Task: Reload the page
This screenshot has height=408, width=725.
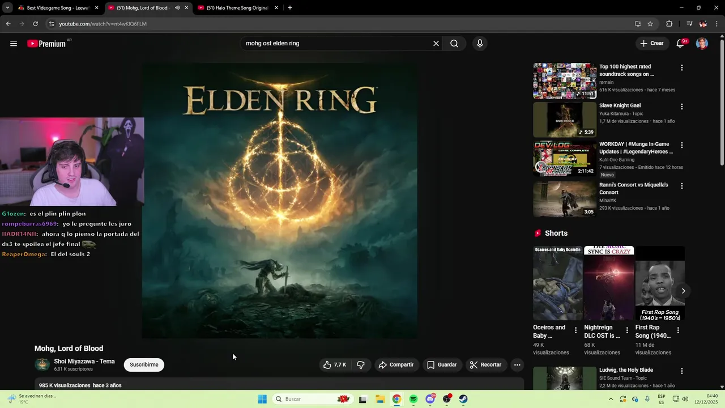Action: 35,24
